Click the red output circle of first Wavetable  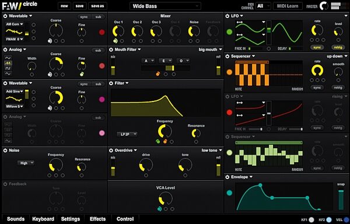coord(101,32)
